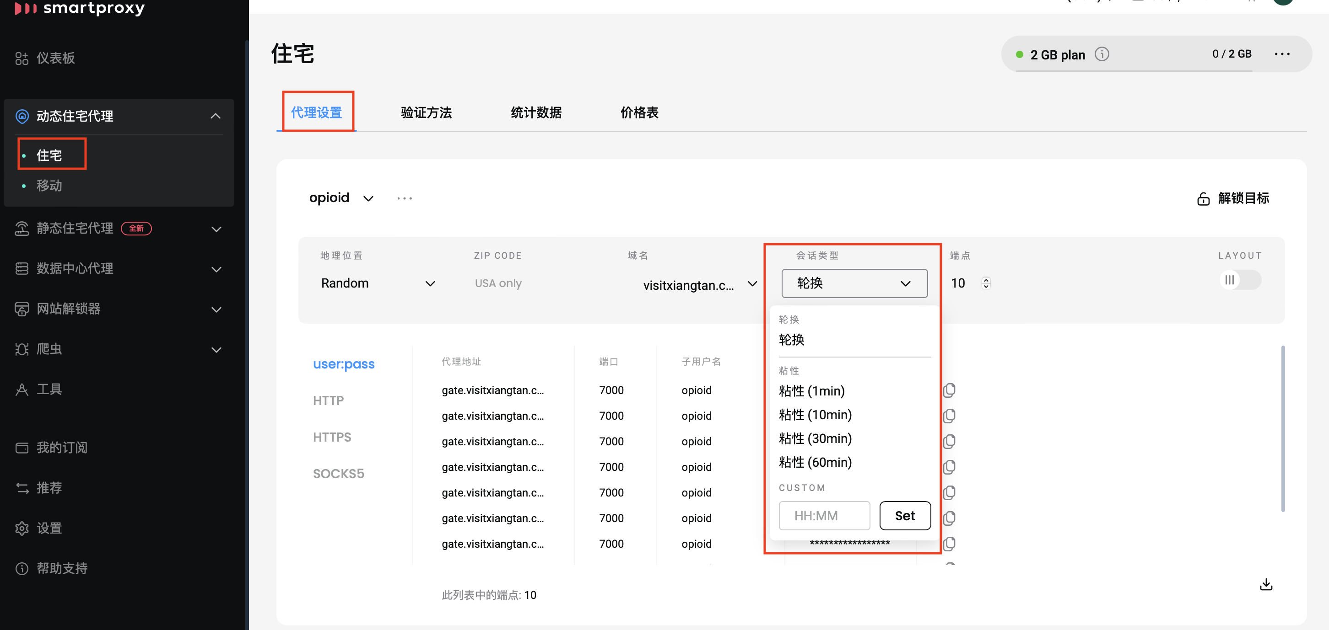Click the 设置 gear icon
1329x630 pixels.
tap(22, 529)
